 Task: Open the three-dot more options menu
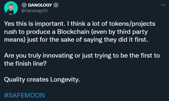click(163, 5)
